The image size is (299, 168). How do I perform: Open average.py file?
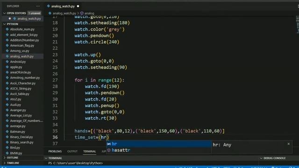click(x=18, y=126)
